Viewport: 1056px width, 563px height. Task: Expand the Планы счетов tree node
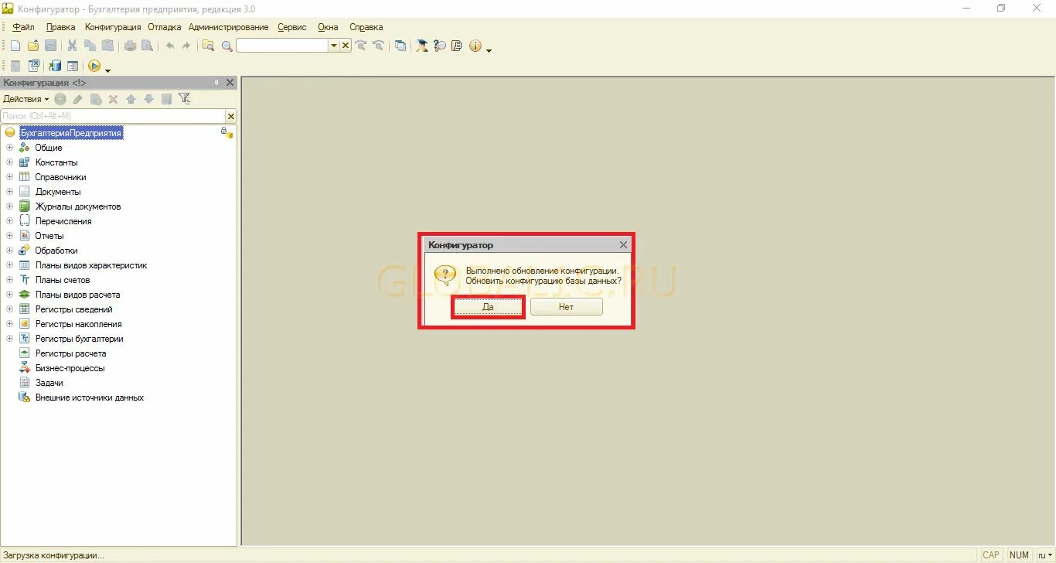click(10, 280)
